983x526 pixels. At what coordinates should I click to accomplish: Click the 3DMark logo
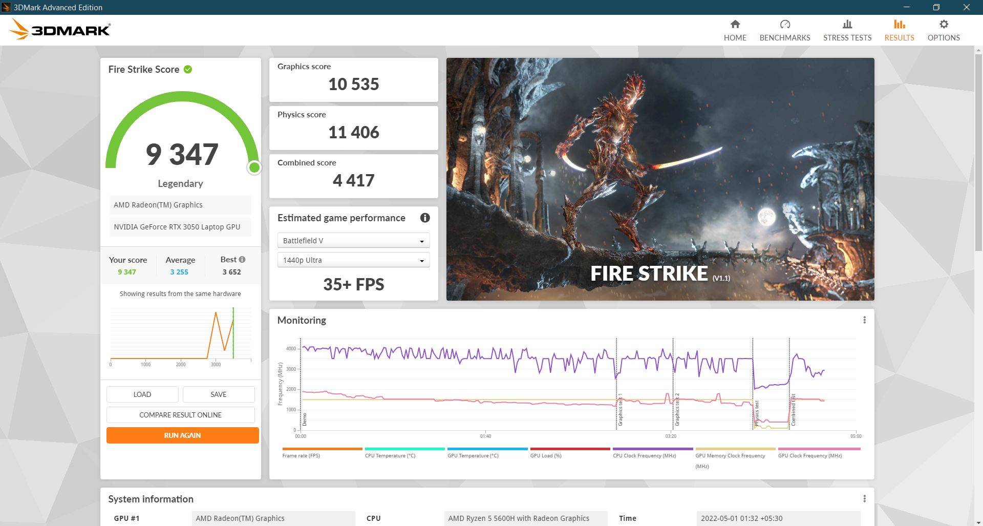pyautogui.click(x=60, y=29)
